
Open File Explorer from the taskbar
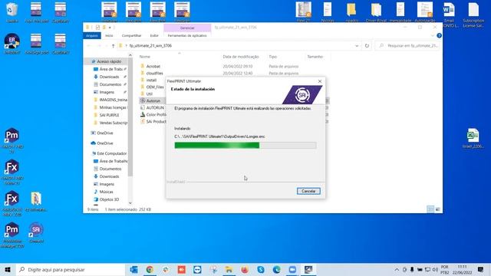229,269
